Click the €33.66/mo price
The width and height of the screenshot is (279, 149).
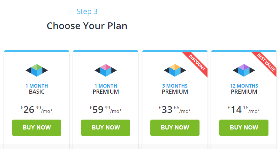175,110
